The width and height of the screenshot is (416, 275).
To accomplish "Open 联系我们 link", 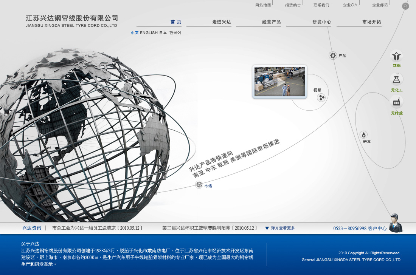I will pos(321,5).
